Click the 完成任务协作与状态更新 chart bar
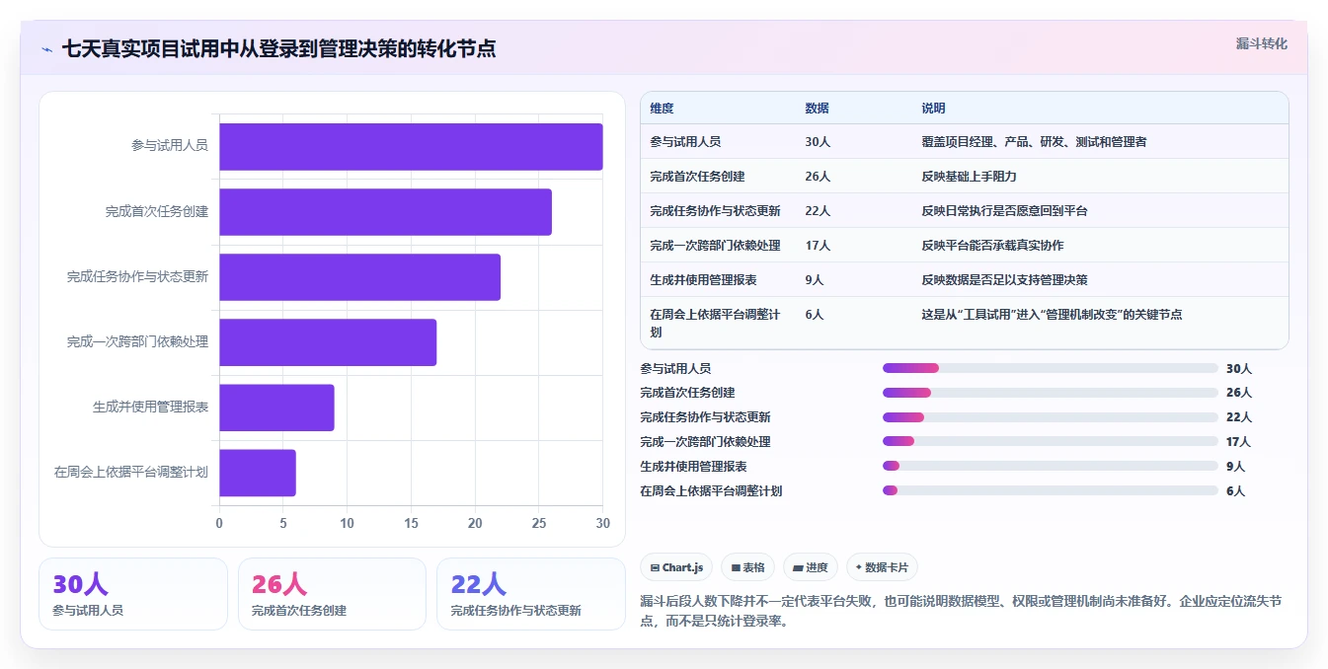Viewport: 1328px width, 669px height. point(359,277)
